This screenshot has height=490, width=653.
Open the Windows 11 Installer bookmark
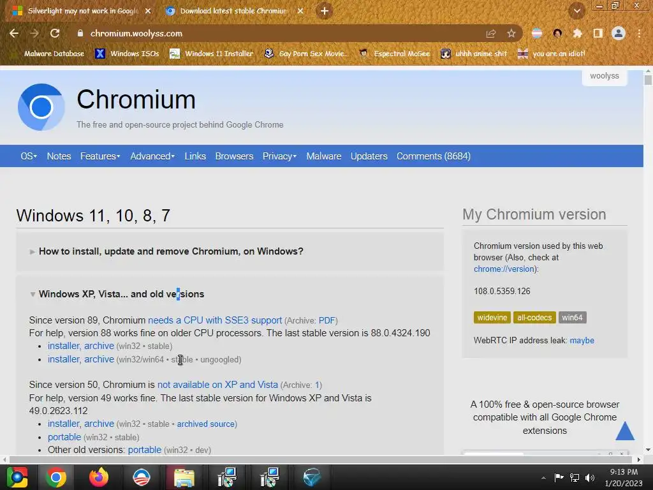pos(212,54)
